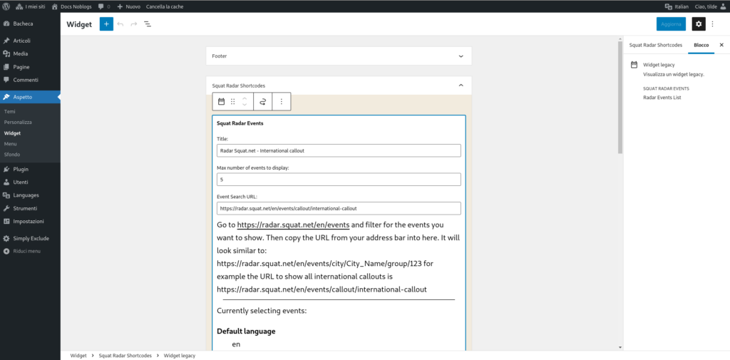Click the widget legacy block type icon

pyautogui.click(x=222, y=101)
